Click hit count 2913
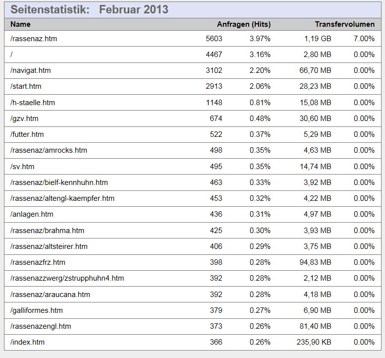This screenshot has width=385, height=358. tap(214, 86)
